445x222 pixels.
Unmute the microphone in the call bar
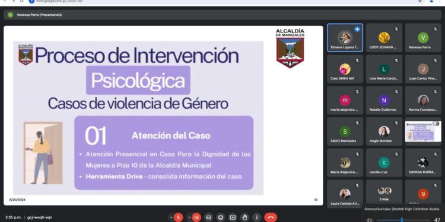coord(179,217)
